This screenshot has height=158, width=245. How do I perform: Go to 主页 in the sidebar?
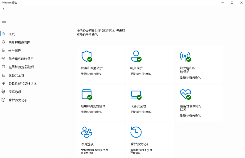coord(12,34)
